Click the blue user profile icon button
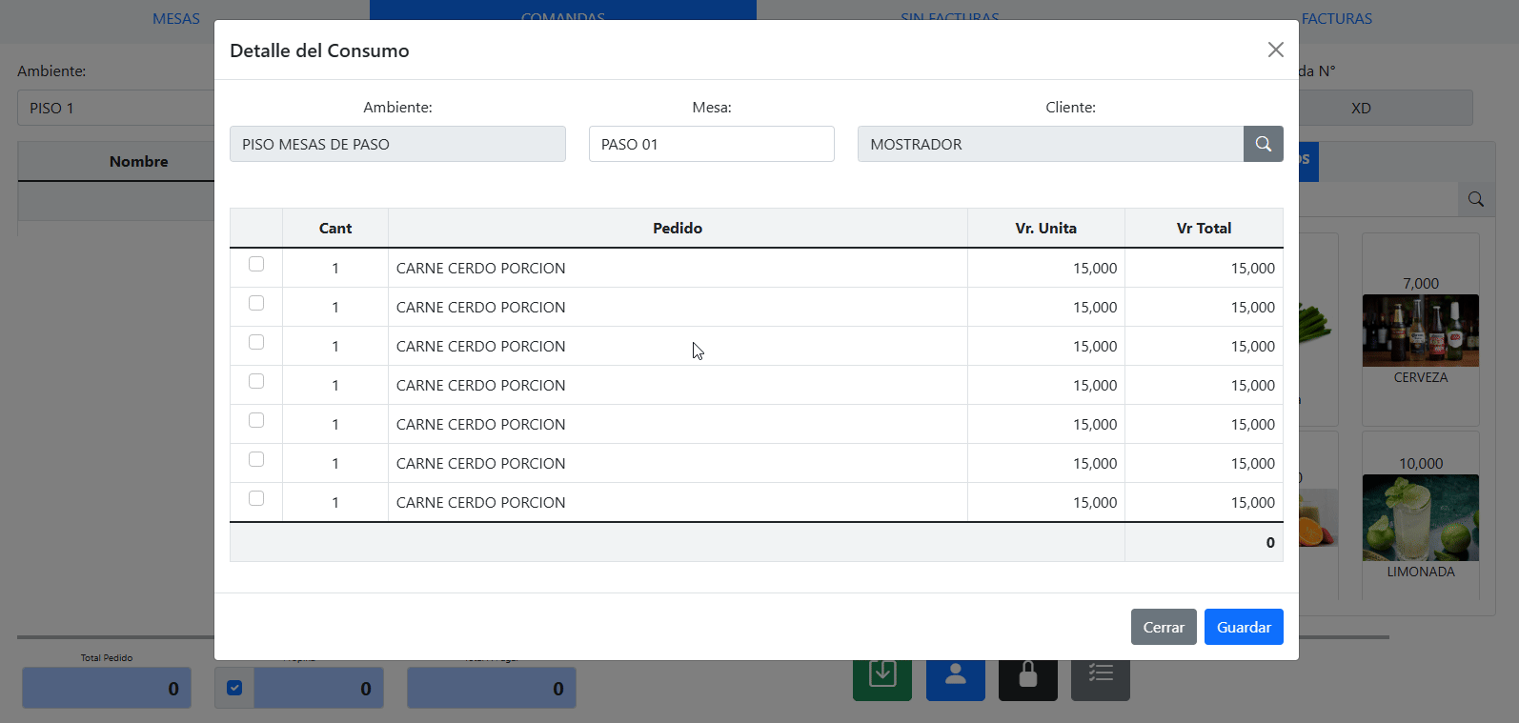Image resolution: width=1519 pixels, height=723 pixels. tap(955, 679)
